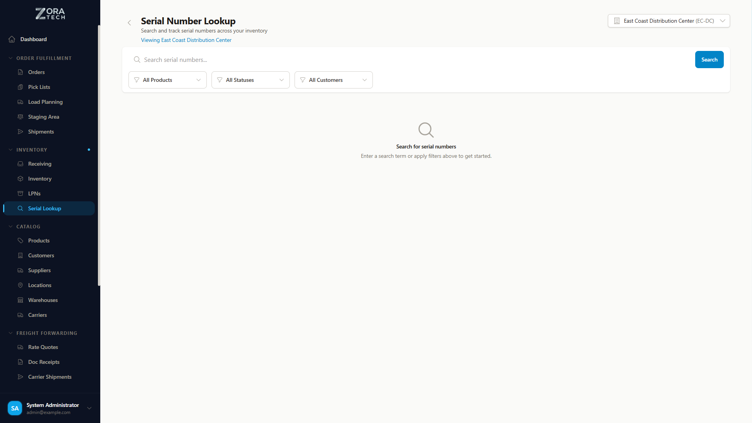Open the All Customers filter dropdown
The width and height of the screenshot is (752, 423).
334,80
